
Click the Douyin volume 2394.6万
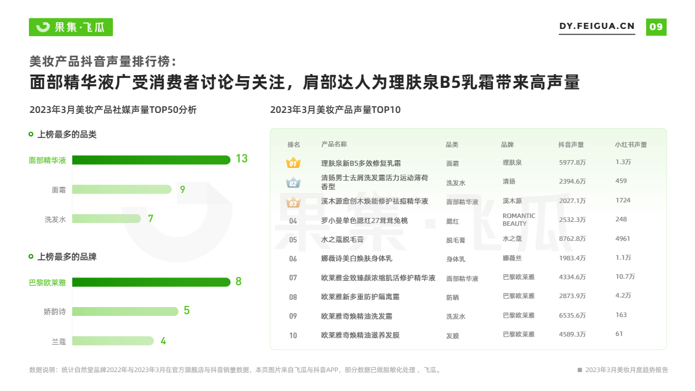point(572,181)
